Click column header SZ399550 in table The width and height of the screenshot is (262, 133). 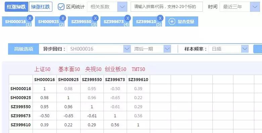92,79
